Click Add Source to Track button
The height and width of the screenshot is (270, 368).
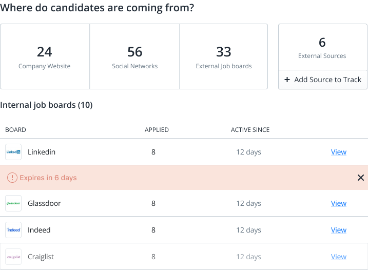tap(323, 80)
